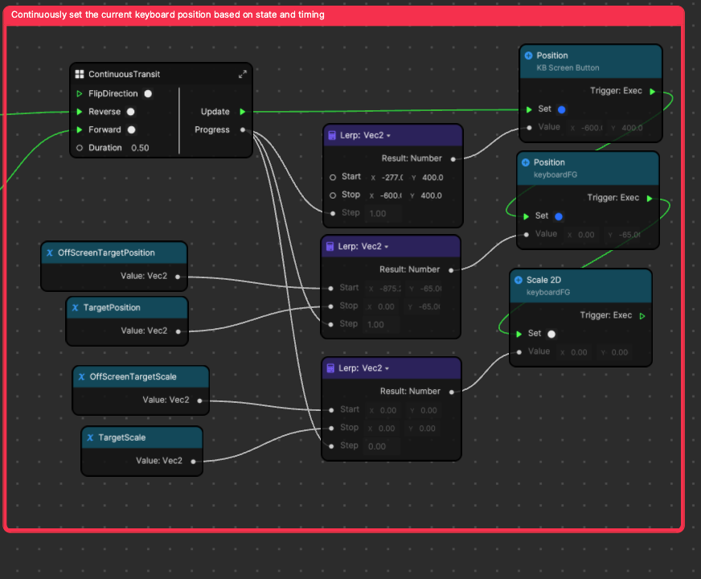Click Trigger: Exec output on Scale 2D node
The width and height of the screenshot is (701, 579).
pyautogui.click(x=642, y=316)
